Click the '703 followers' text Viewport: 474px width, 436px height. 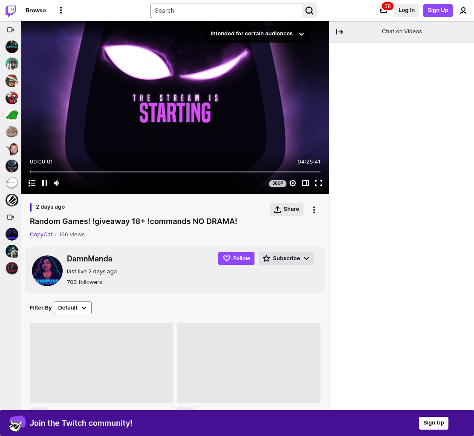click(84, 282)
